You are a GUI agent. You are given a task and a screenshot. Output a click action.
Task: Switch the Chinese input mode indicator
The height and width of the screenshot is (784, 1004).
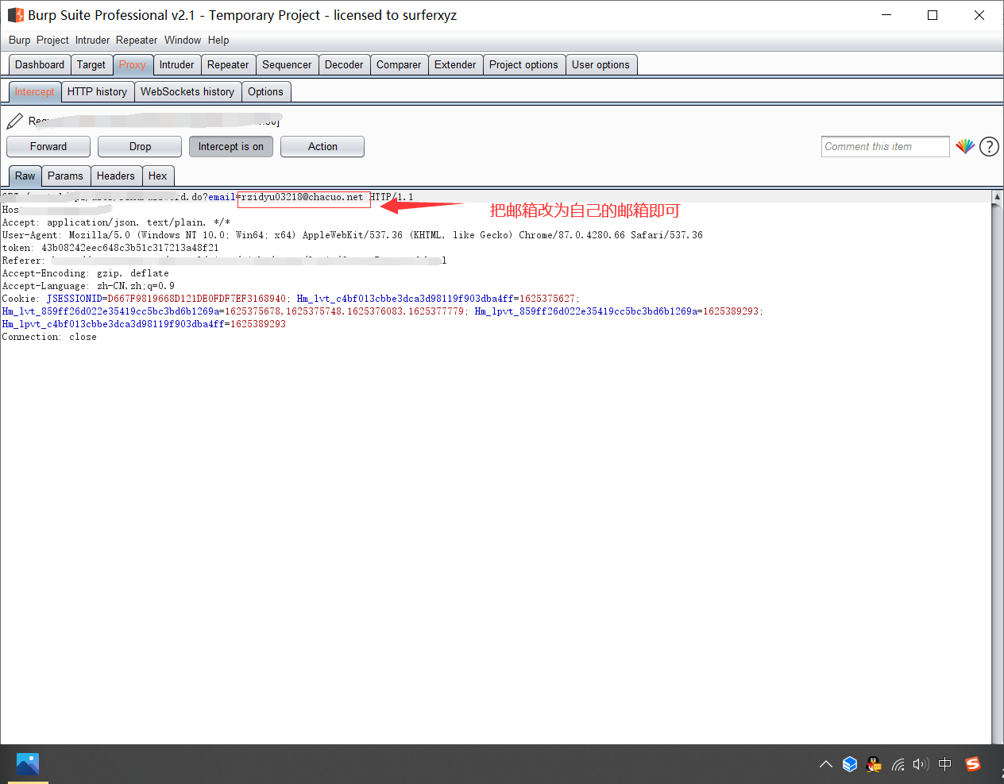click(945, 764)
